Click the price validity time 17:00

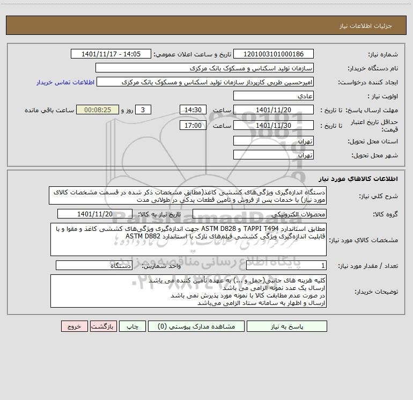(193, 125)
